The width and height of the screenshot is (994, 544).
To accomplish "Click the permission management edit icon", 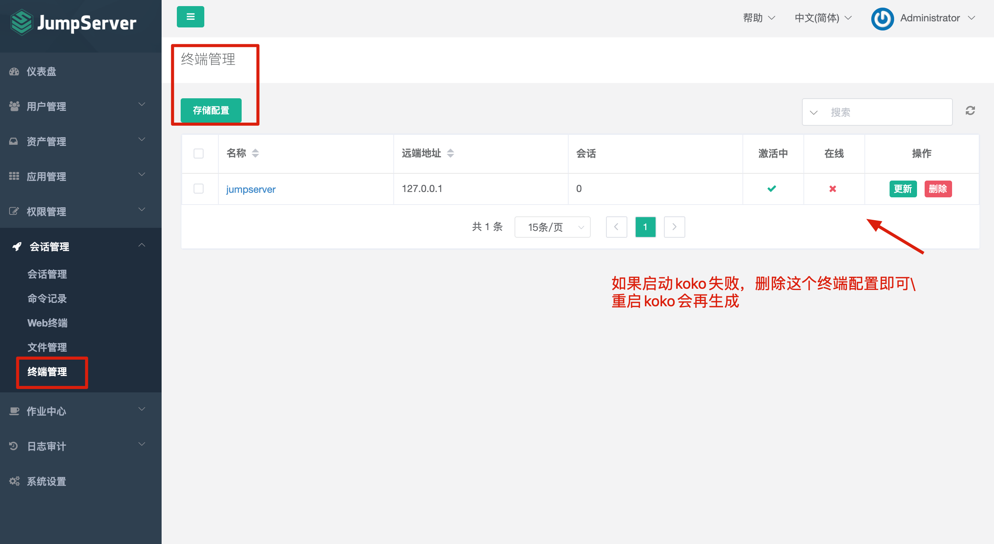I will coord(14,211).
